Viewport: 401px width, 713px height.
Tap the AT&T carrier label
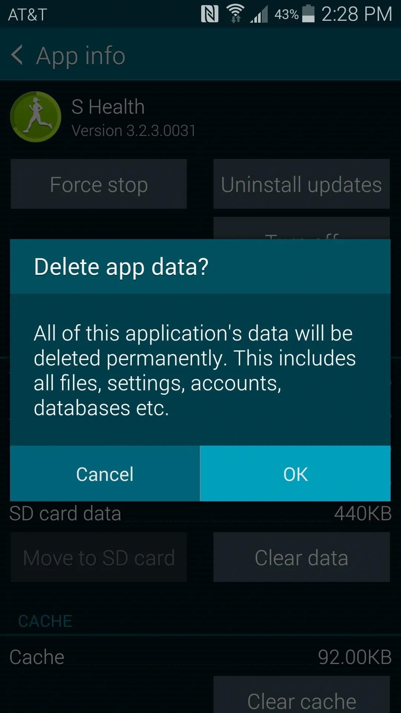(27, 15)
